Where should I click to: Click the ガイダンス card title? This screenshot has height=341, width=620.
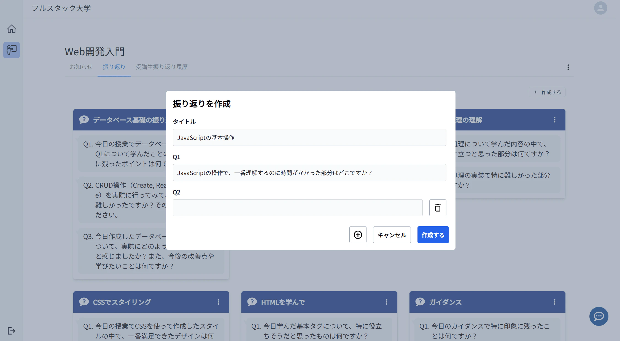point(445,302)
